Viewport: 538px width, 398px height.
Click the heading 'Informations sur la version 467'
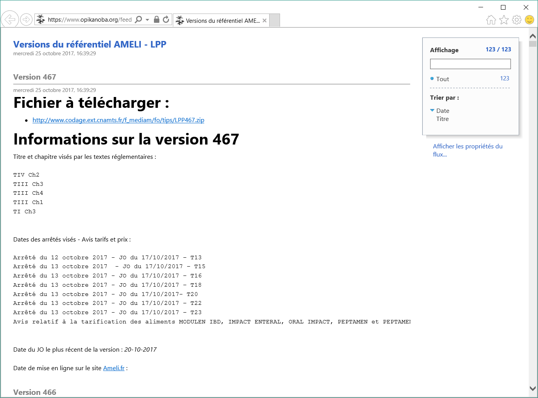(126, 139)
